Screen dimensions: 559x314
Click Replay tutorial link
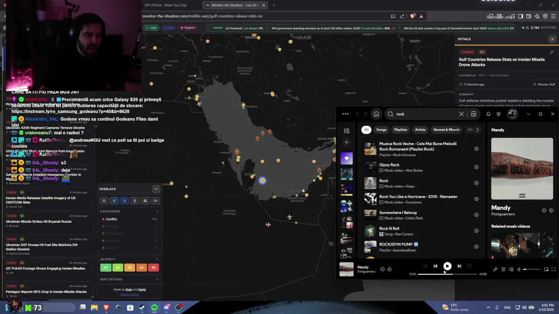pos(129,294)
